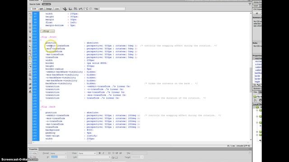Open File management toolbar icon

click(x=75, y=9)
